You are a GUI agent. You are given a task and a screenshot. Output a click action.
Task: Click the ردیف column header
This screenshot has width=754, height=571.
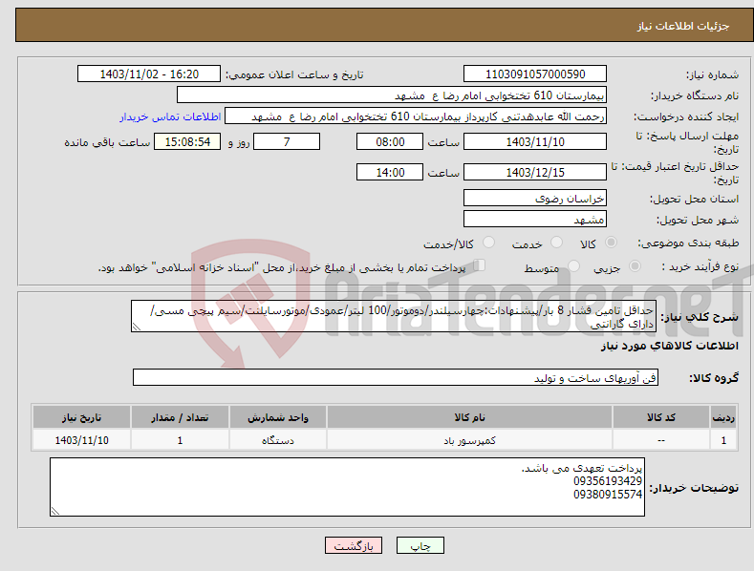click(723, 417)
